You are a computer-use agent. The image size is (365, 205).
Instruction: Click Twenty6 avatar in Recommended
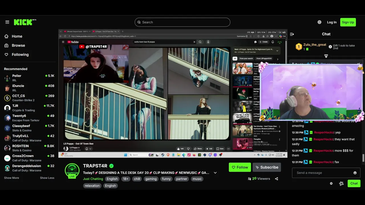(7, 118)
